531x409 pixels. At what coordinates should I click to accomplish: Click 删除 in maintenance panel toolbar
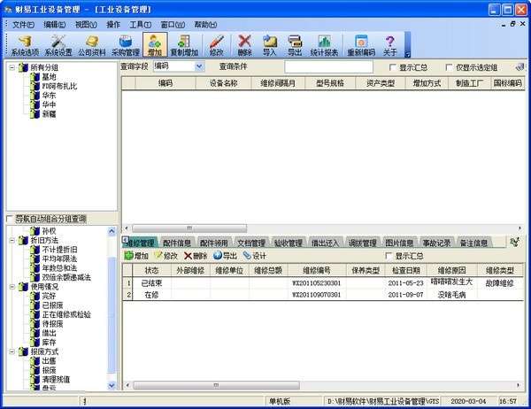pyautogui.click(x=196, y=256)
